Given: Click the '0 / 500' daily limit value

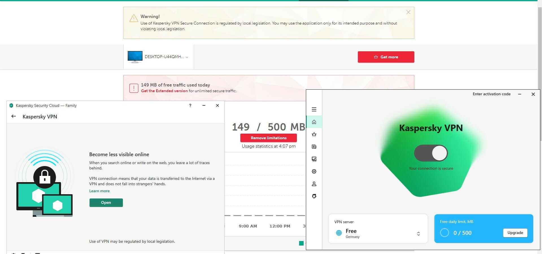Looking at the screenshot, I should (x=462, y=233).
